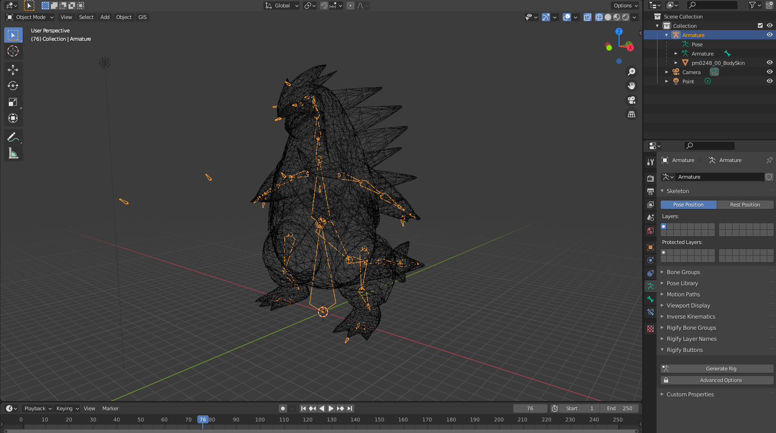Click the viewport zoom magnifier icon
Viewport: 776px width, 433px height.
click(632, 72)
